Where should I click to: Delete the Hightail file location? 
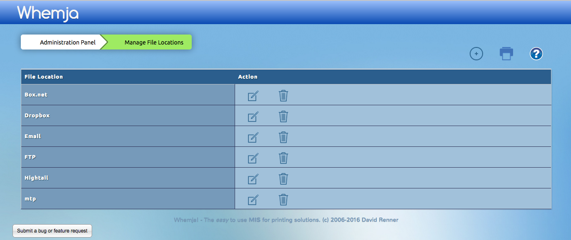click(283, 179)
